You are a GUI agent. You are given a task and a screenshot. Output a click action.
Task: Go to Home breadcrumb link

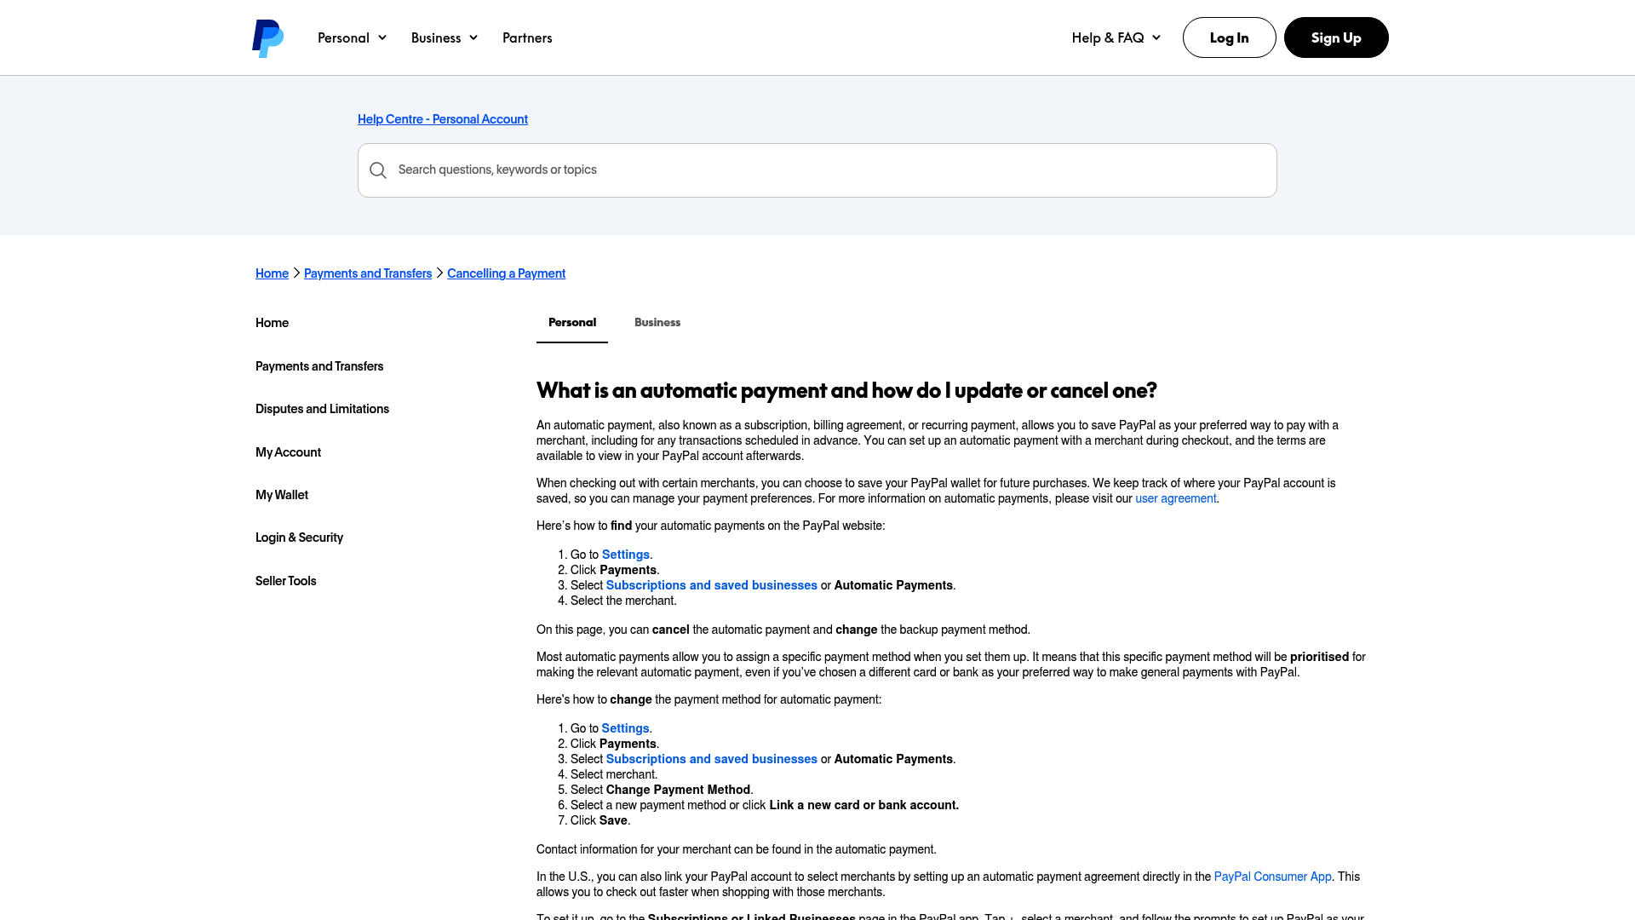pyautogui.click(x=272, y=273)
